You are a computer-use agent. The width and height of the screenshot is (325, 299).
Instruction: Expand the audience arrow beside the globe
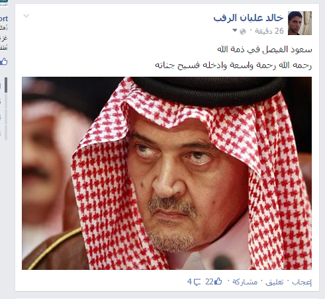[x=235, y=30]
